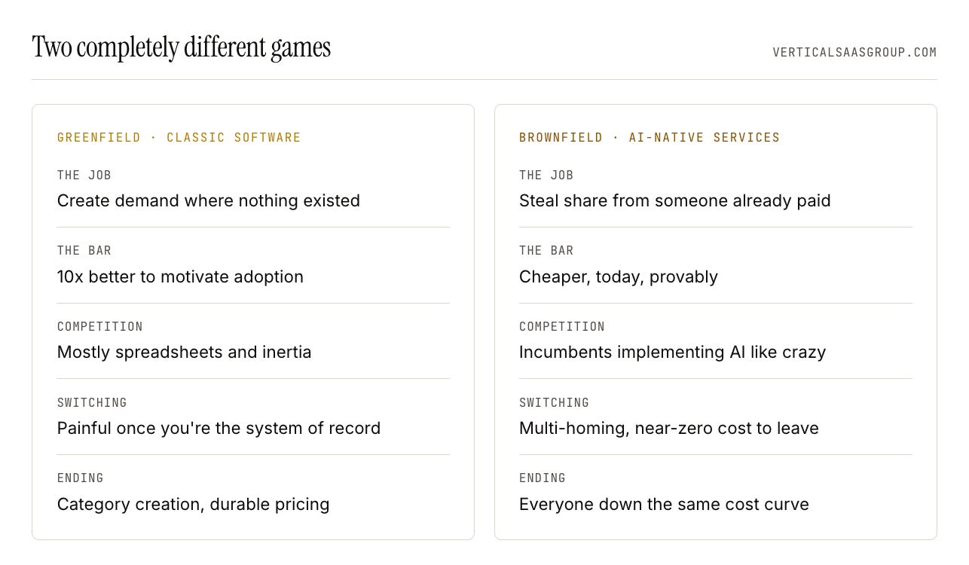Click the 'Brownfield · AI-Native Services' header
This screenshot has height=565, width=969.
click(x=650, y=137)
